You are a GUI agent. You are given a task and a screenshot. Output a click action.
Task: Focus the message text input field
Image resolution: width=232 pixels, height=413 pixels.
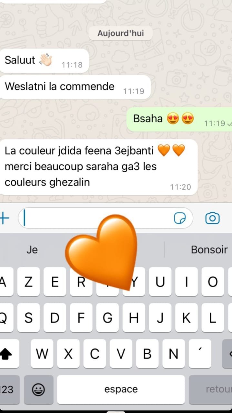point(105,218)
